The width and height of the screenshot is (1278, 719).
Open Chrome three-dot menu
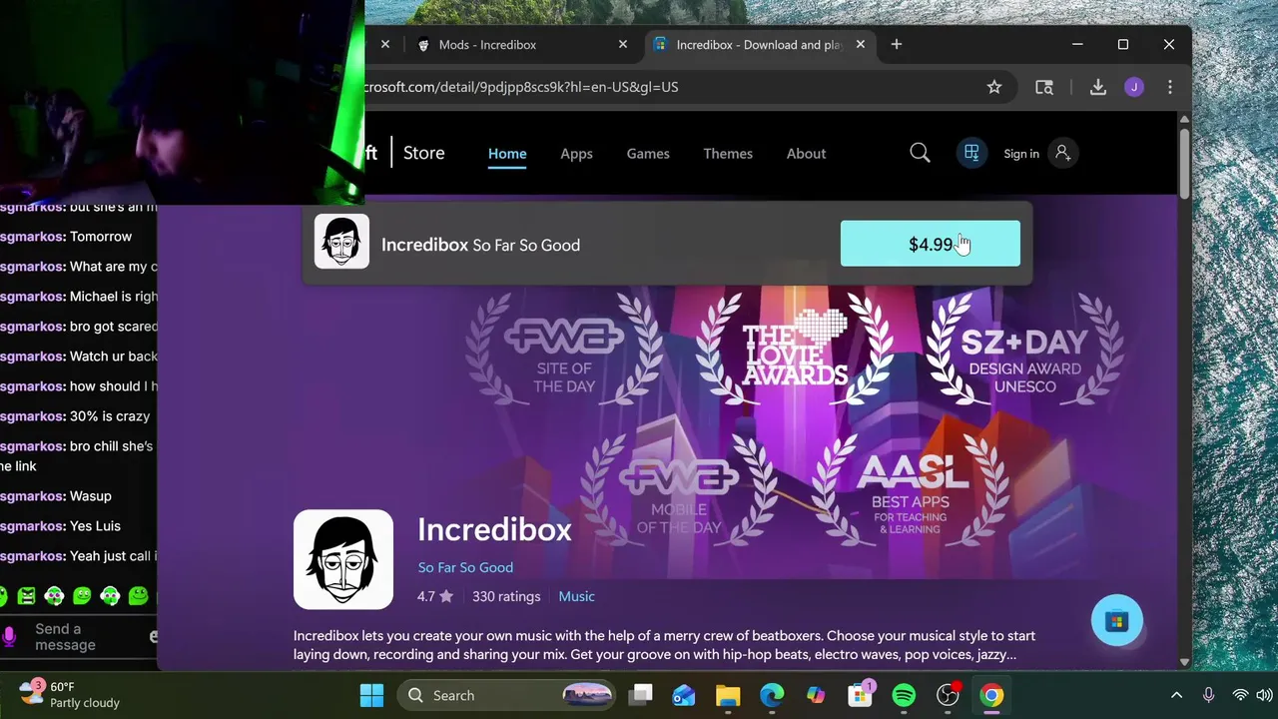tap(1170, 87)
